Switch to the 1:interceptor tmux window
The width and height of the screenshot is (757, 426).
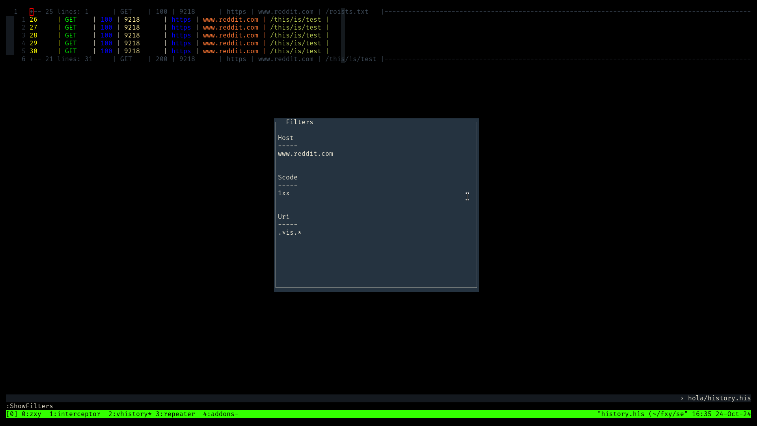coord(75,414)
